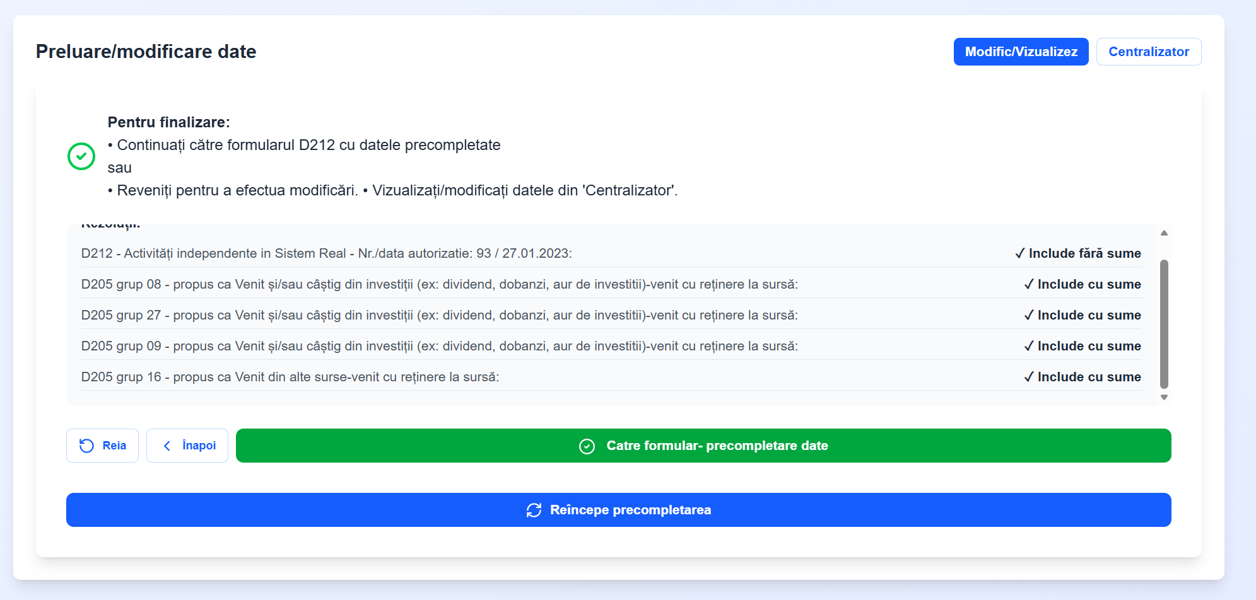Click the 'Pentru finalizare:' heading
The height and width of the screenshot is (600, 1256).
[168, 122]
